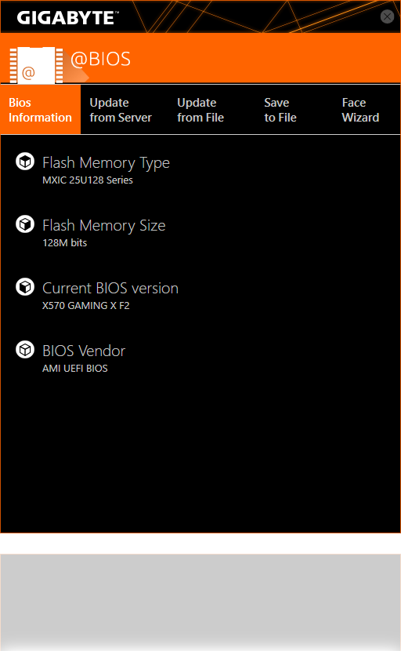The width and height of the screenshot is (401, 651).
Task: Select the MXIC 25U128 Series text
Action: pos(88,180)
